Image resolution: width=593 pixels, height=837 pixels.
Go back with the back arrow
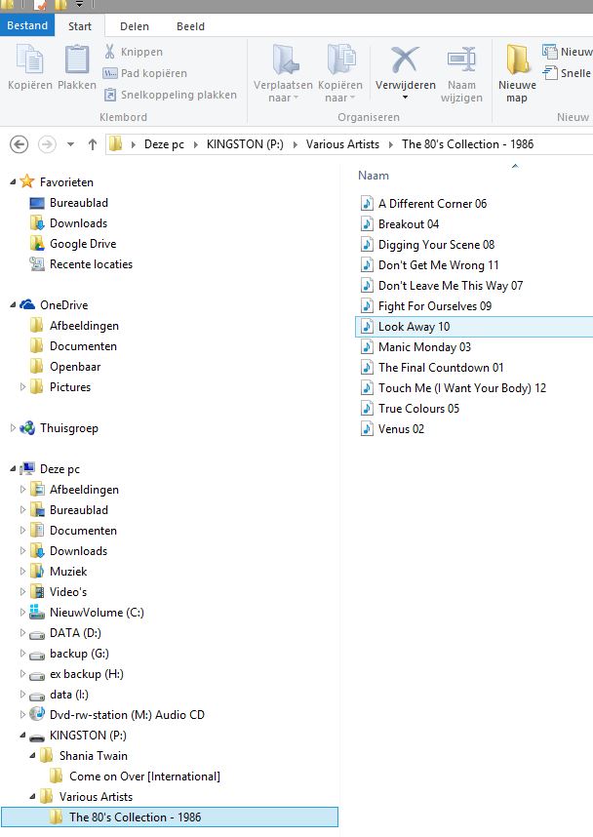click(x=20, y=144)
